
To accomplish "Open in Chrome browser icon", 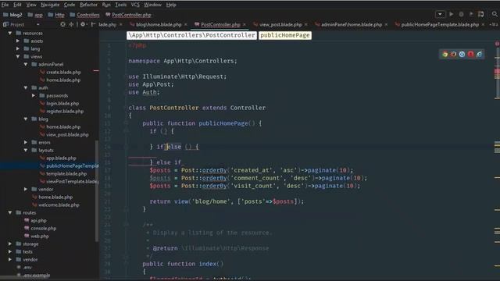I will tap(445, 55).
